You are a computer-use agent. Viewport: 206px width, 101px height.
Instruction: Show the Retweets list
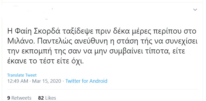(x=19, y=98)
